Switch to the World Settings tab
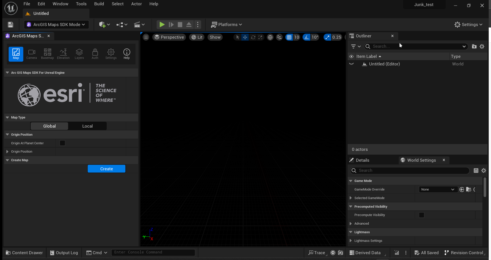The height and width of the screenshot is (260, 491). click(x=421, y=160)
